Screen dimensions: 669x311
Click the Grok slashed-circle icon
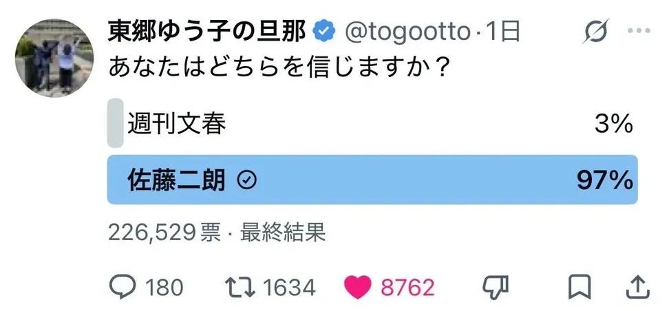tap(595, 32)
